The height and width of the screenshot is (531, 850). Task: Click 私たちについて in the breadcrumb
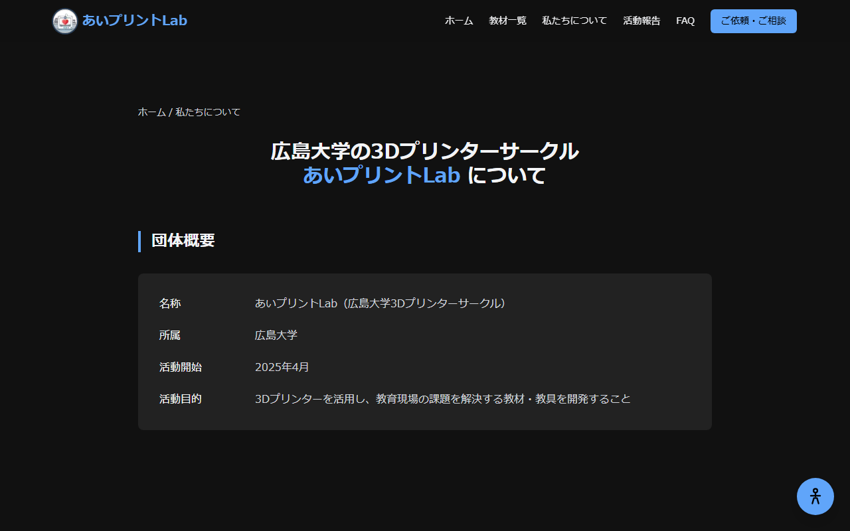[x=209, y=112]
